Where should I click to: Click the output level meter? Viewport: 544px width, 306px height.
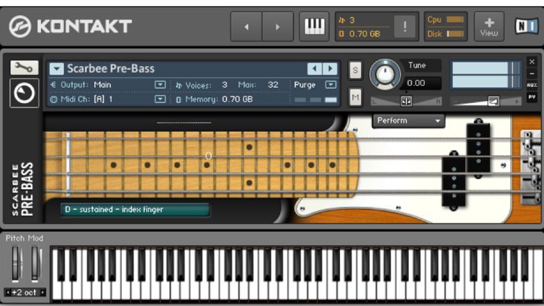[x=486, y=75]
